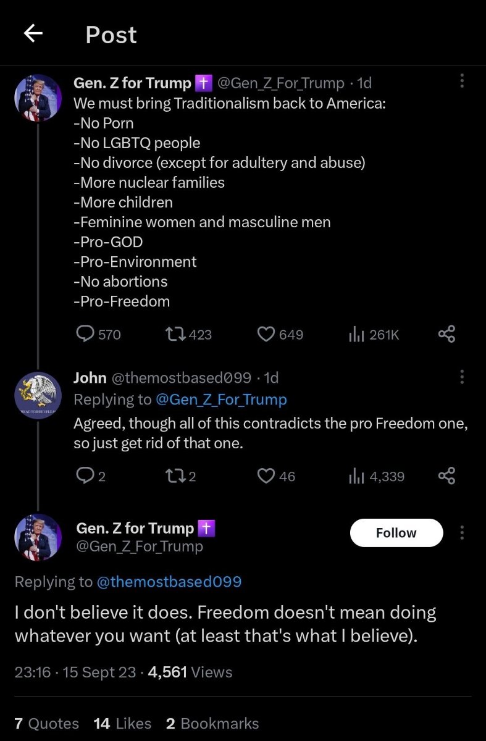Like John's reply with 46 likes
Viewport: 486px width, 741px height.
266,476
